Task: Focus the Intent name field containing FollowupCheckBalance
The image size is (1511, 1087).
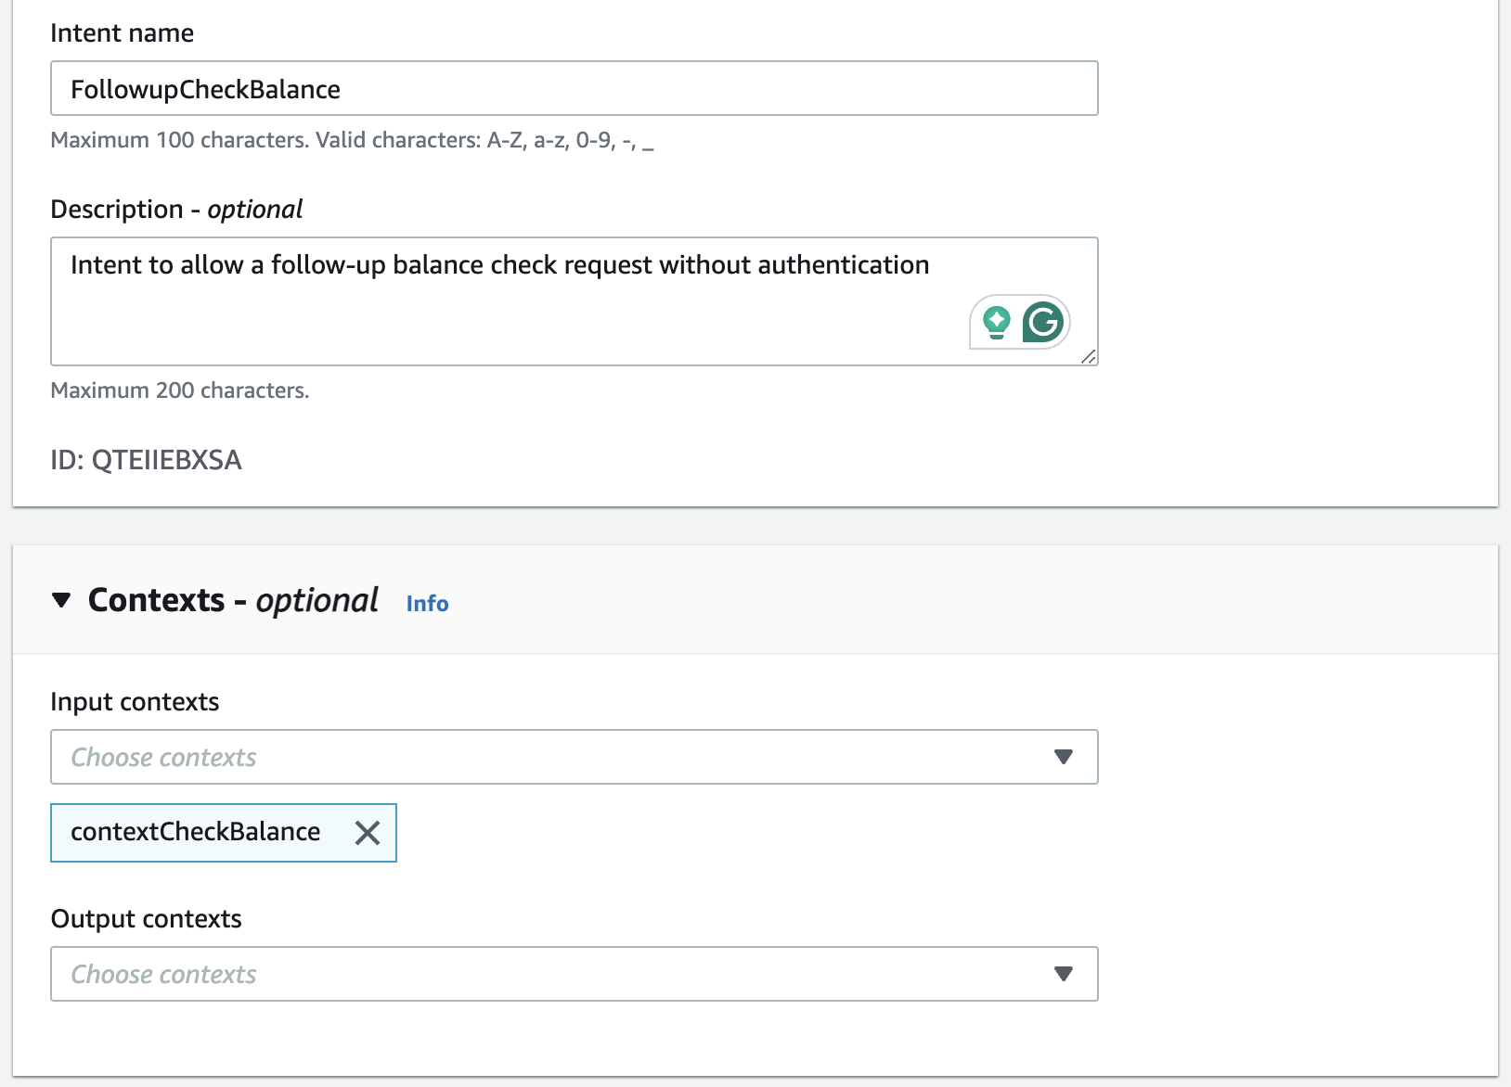Action: (574, 89)
